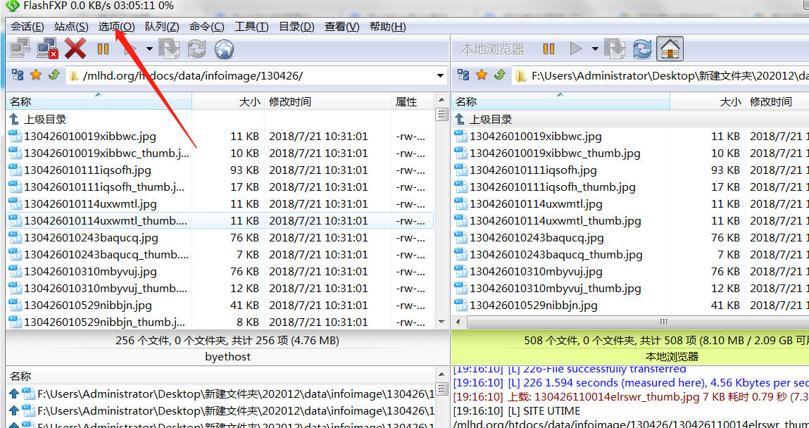Show folder tree in remote pane
This screenshot has height=428, width=809.
click(x=18, y=75)
